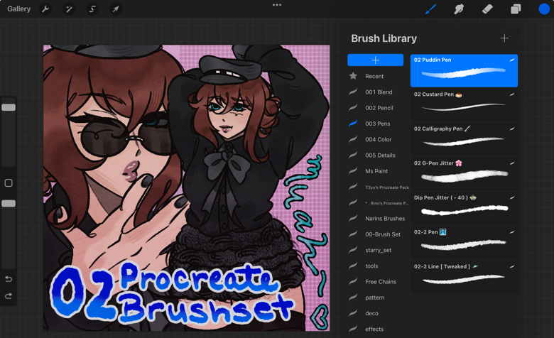
Task: Add new brush with plus in Brush Library header
Action: coord(504,38)
